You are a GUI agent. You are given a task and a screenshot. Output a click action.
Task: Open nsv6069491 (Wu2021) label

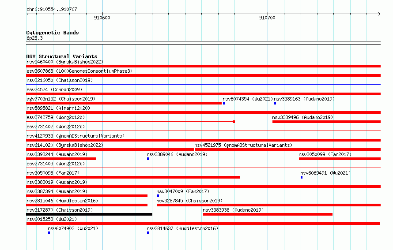325,173
